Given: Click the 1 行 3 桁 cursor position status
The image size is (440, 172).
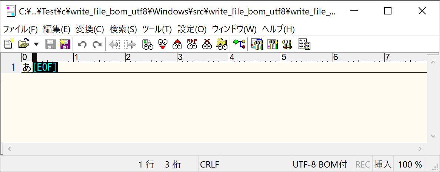Looking at the screenshot, I should click(x=160, y=165).
